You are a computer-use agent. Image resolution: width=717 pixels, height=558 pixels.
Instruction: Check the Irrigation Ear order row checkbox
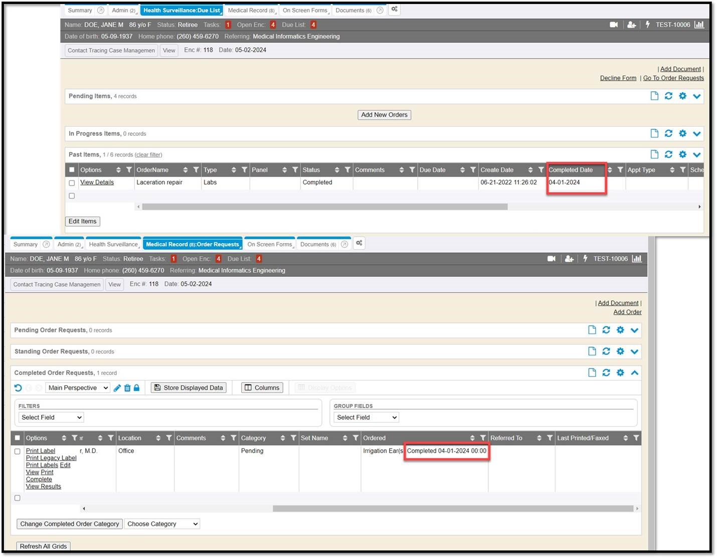pos(18,451)
